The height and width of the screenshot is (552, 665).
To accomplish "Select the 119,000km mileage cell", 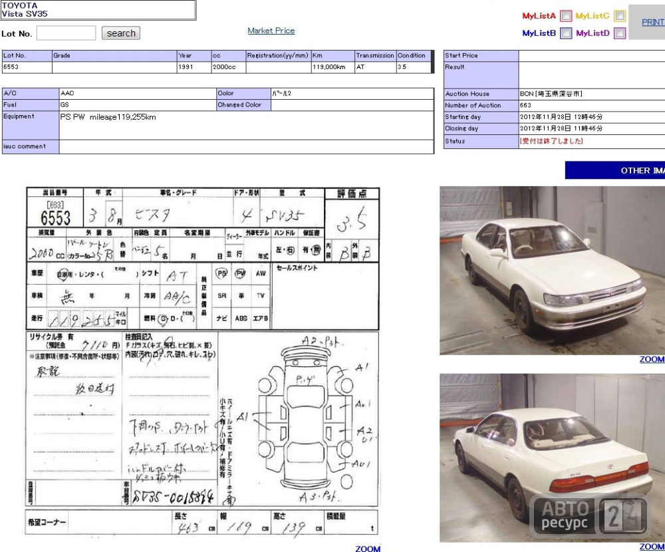I will (x=333, y=67).
